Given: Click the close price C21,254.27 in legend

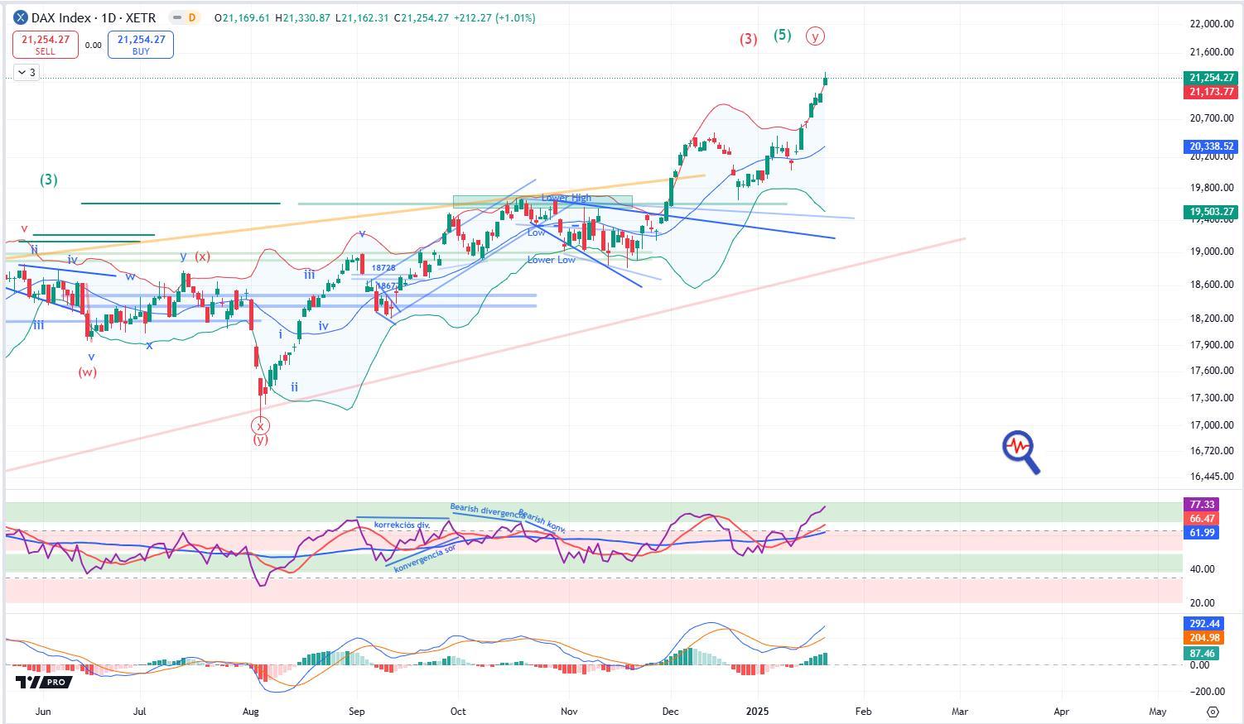Looking at the screenshot, I should [x=421, y=17].
